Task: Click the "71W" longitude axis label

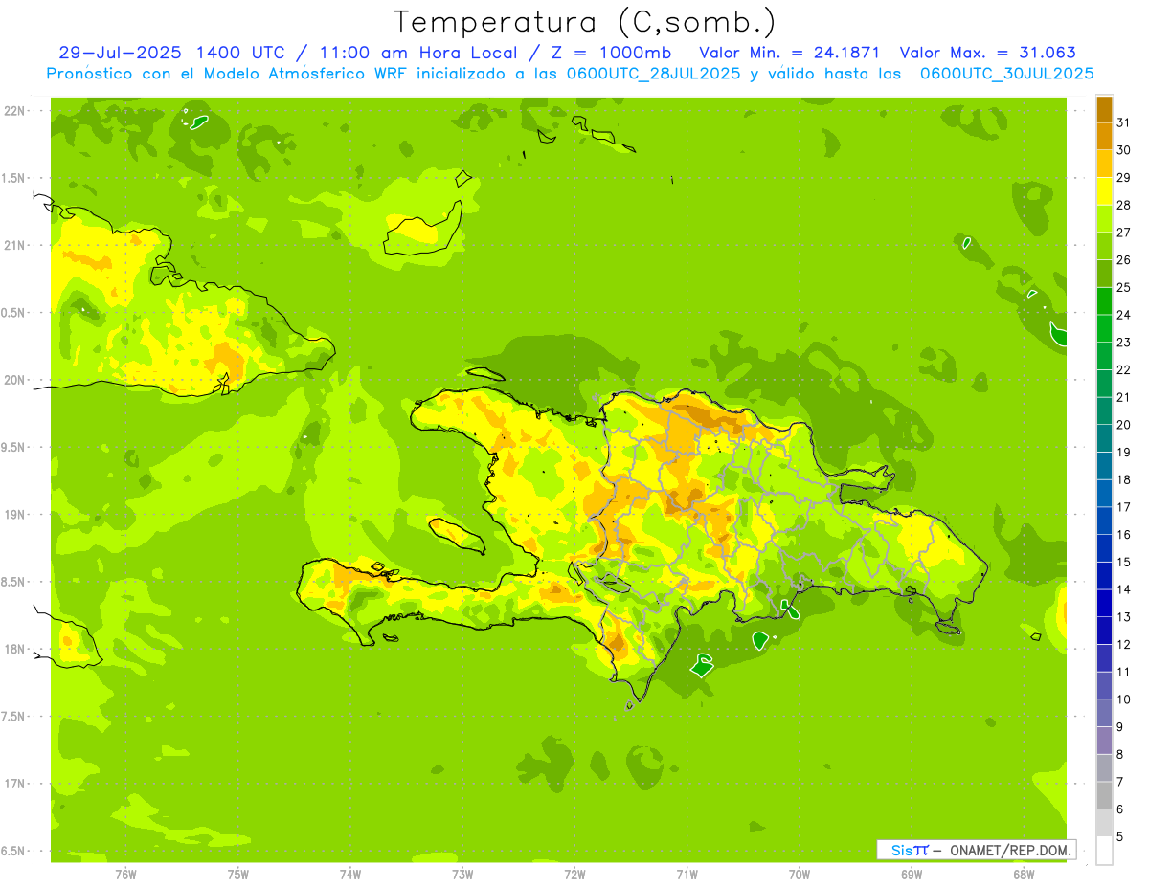Action: coord(687,875)
